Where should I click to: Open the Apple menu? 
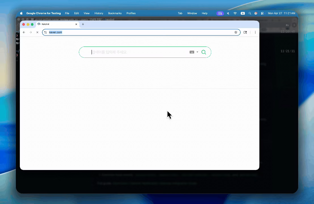click(21, 13)
